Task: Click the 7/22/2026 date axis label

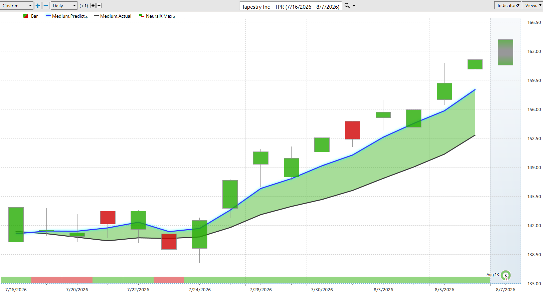Action: pos(138,290)
